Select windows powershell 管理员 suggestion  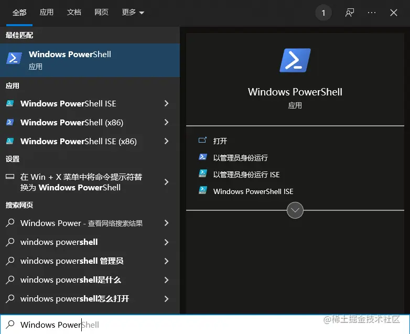(x=90, y=261)
